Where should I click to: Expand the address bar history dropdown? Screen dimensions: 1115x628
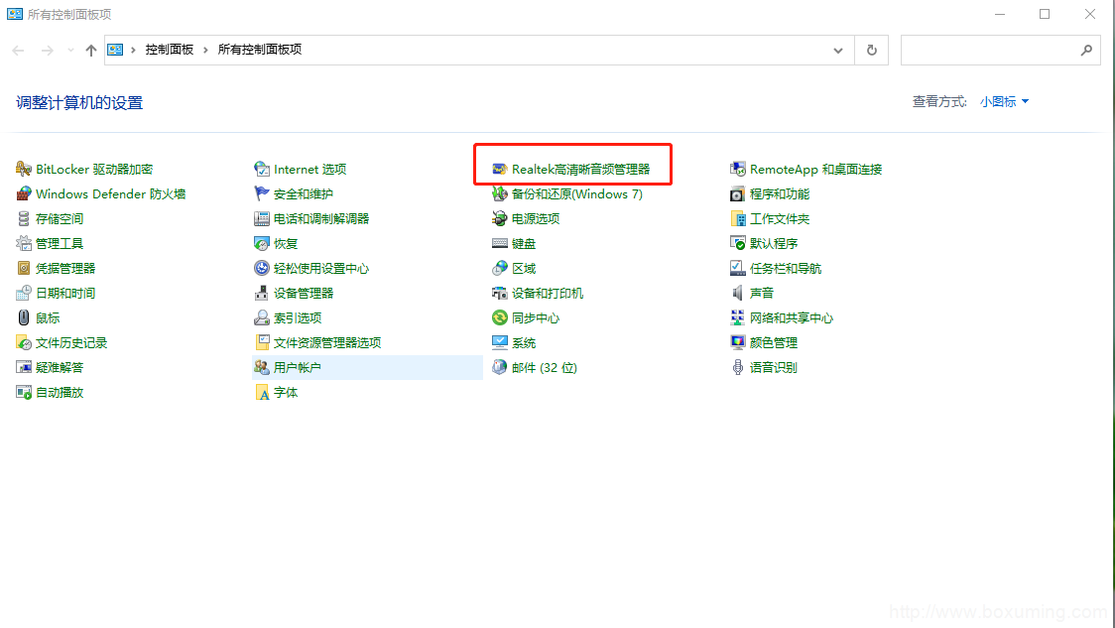pyautogui.click(x=838, y=51)
